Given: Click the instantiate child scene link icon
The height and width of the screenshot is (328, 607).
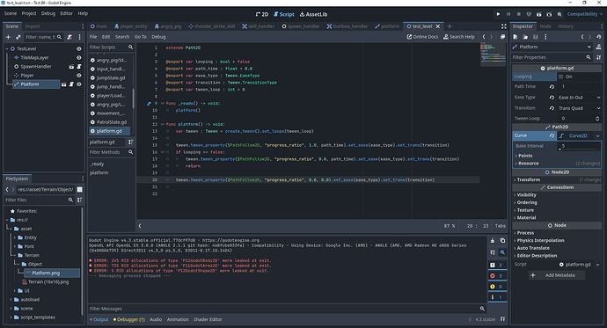Looking at the screenshot, I should [x=18, y=37].
